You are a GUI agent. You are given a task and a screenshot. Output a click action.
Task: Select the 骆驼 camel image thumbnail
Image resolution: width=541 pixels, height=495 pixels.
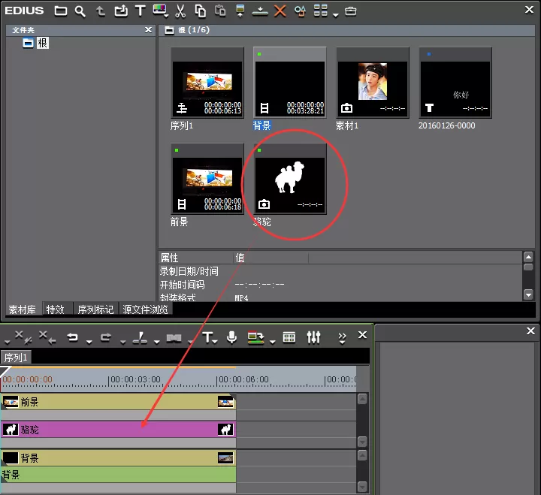click(x=290, y=179)
